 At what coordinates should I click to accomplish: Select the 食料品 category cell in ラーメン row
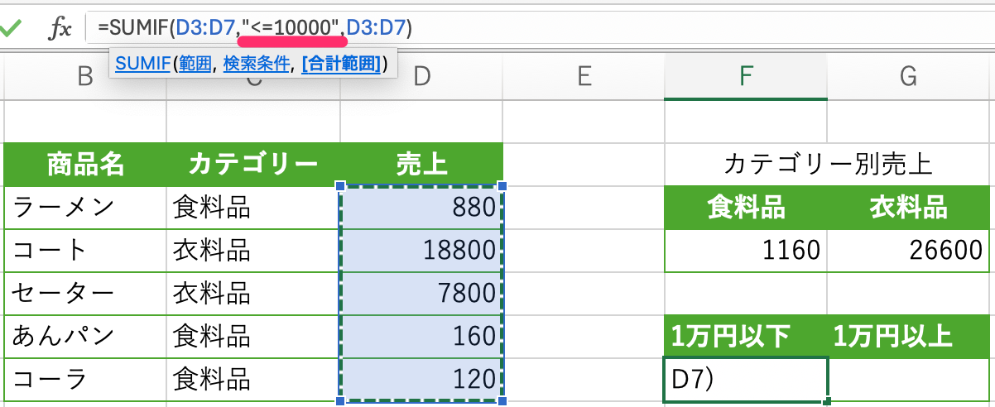(253, 207)
